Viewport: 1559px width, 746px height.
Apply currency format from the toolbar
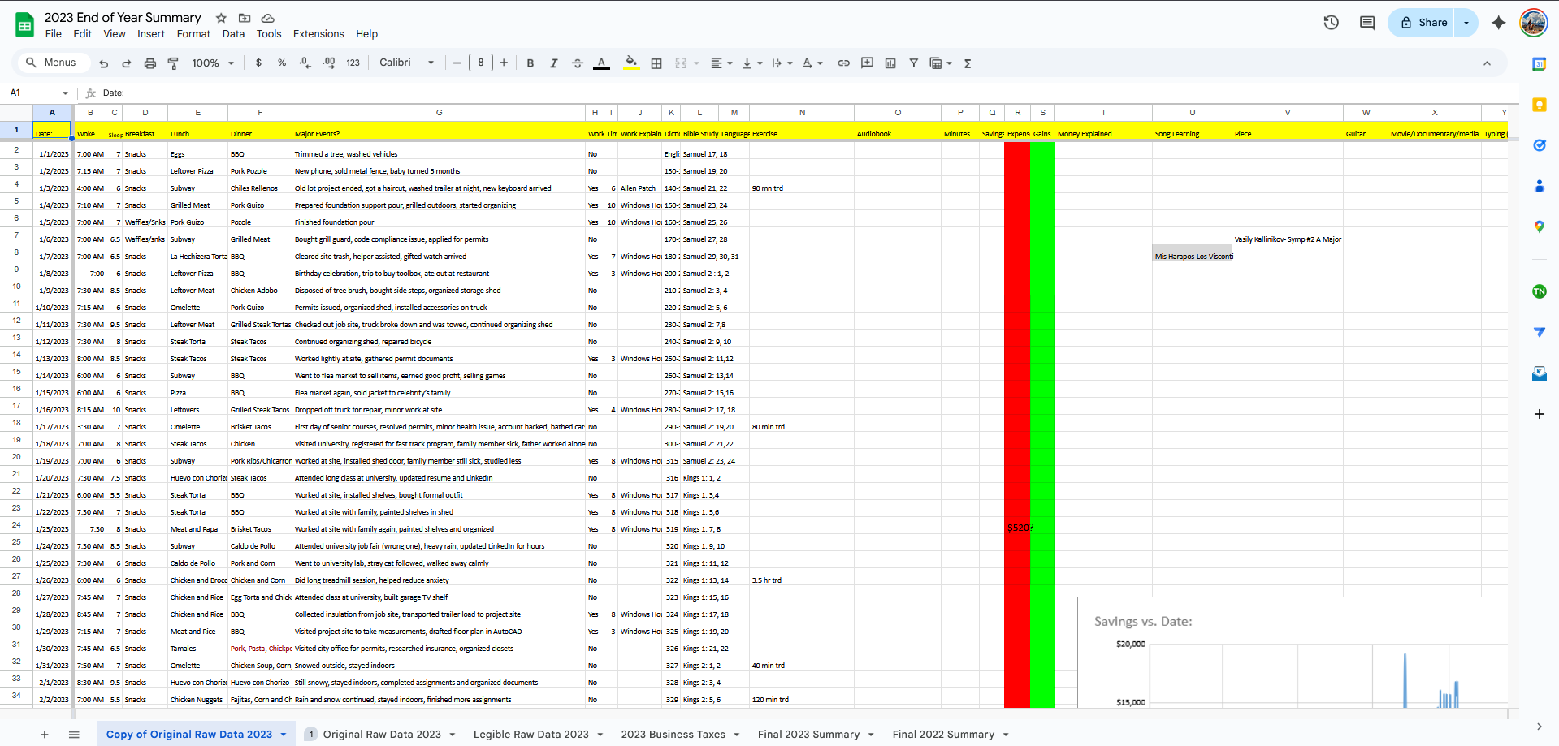(258, 63)
